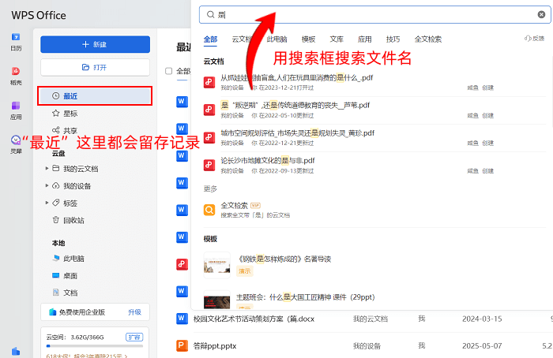Open 答辩ppt.pptx file icon
This screenshot has height=358, width=553.
pos(181,345)
